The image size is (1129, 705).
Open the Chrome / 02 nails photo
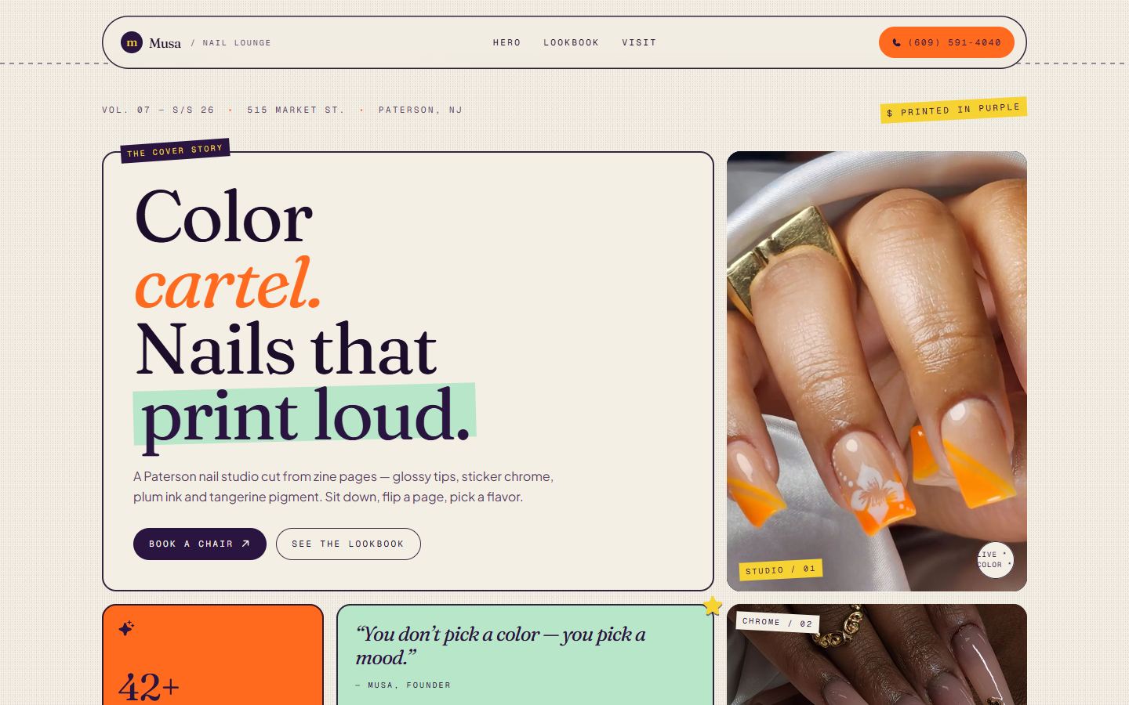pyautogui.click(x=877, y=655)
